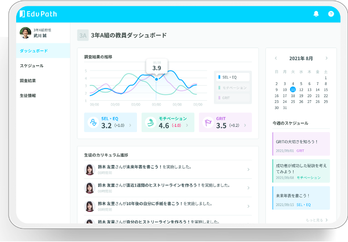Click the blue data point on chart
The width and height of the screenshot is (348, 242).
(157, 79)
